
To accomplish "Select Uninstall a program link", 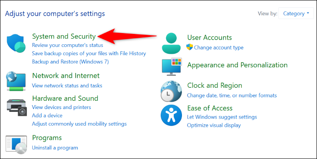I will coord(55,148).
